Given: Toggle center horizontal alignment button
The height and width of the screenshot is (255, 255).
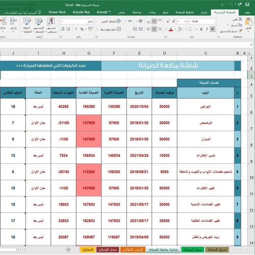Looking at the screenshot, I should click(x=154, y=29).
